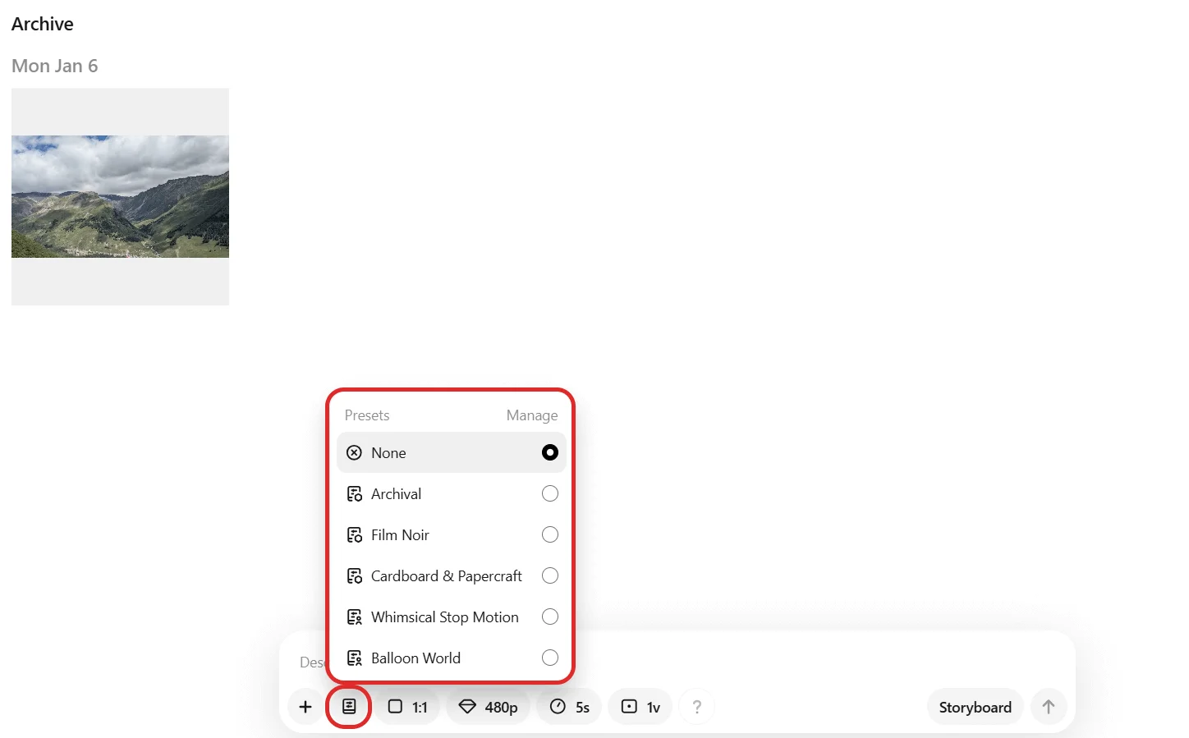Click the None preset's X icon

[354, 453]
